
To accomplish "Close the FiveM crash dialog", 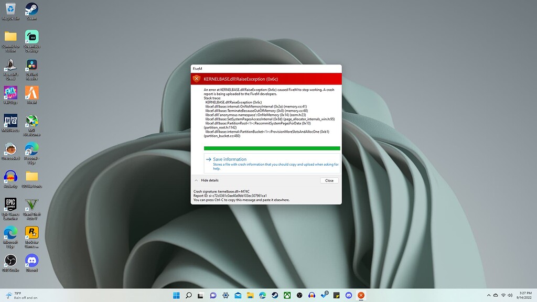I will [329, 180].
